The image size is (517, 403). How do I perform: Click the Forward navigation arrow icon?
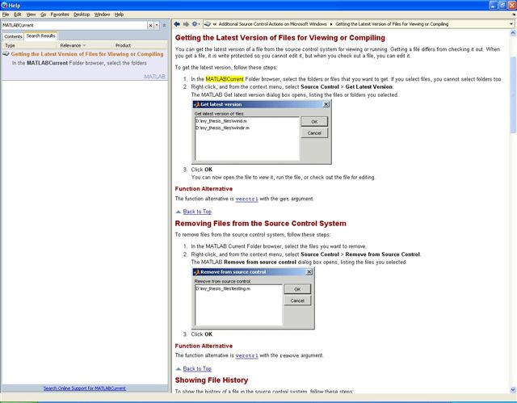185,24
